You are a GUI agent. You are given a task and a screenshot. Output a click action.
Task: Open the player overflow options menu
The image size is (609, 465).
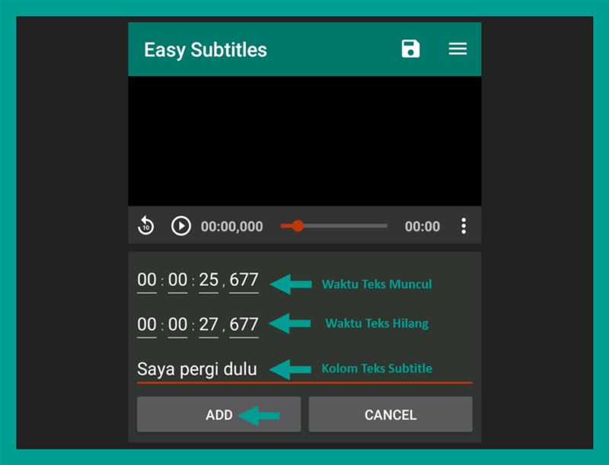(x=464, y=226)
